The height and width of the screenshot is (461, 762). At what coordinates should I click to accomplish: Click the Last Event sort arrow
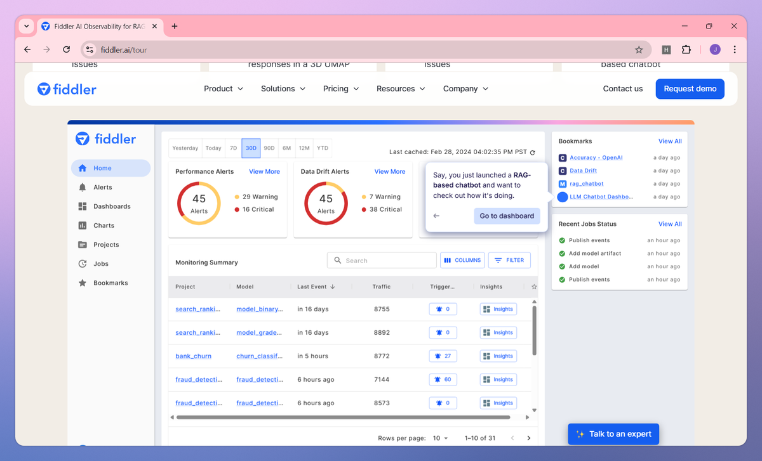pyautogui.click(x=332, y=287)
